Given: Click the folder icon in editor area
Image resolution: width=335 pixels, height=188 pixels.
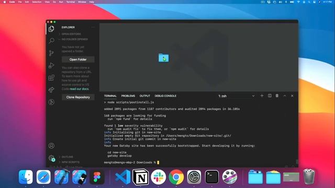Looking at the screenshot, I should pos(164,58).
